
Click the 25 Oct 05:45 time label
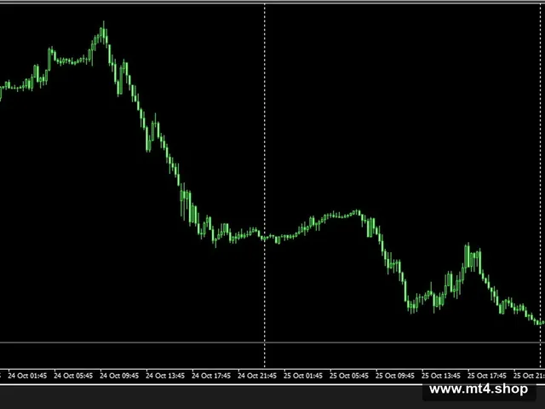pos(349,376)
